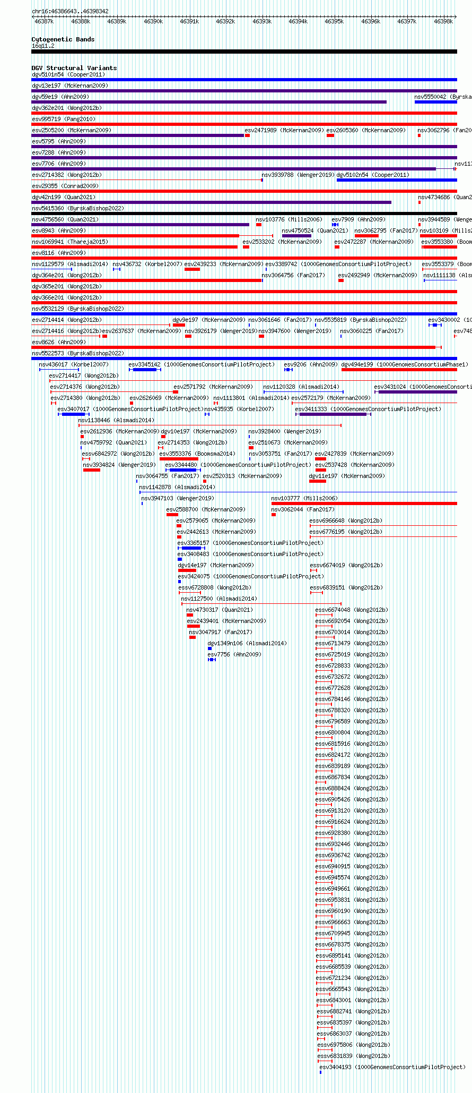Image resolution: width=472 pixels, height=1093 pixels.
Task: Click the esv7706 (Ahn2009) label
Action: (59, 164)
